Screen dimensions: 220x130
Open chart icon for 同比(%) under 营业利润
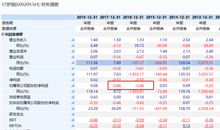click(73, 63)
